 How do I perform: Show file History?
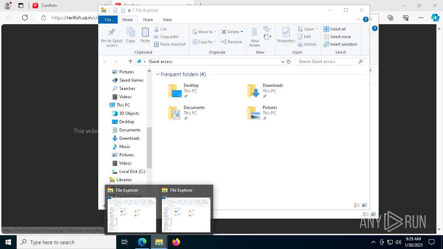pyautogui.click(x=307, y=44)
